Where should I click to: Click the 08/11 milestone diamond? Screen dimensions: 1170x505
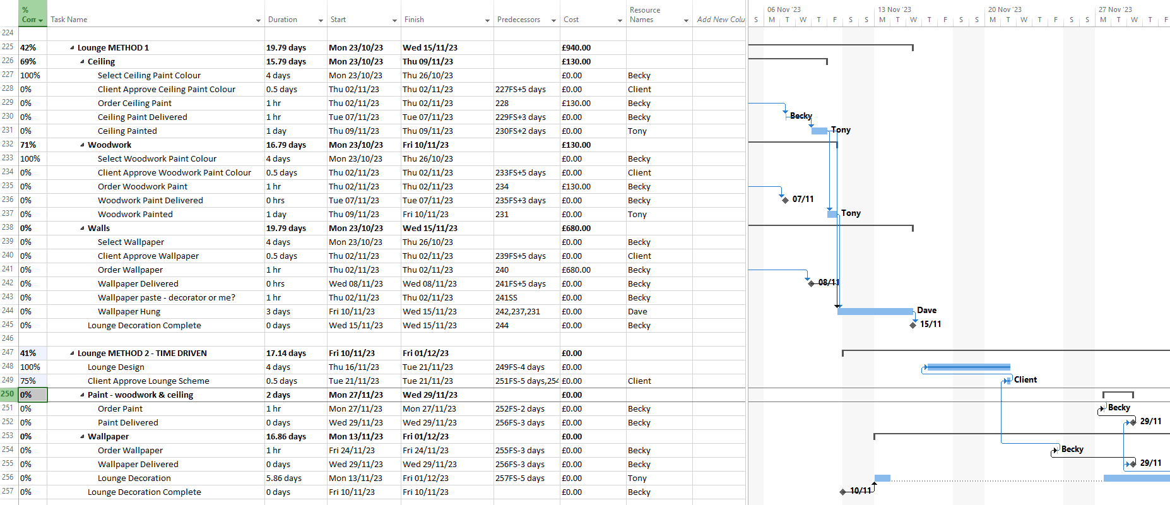pos(811,283)
